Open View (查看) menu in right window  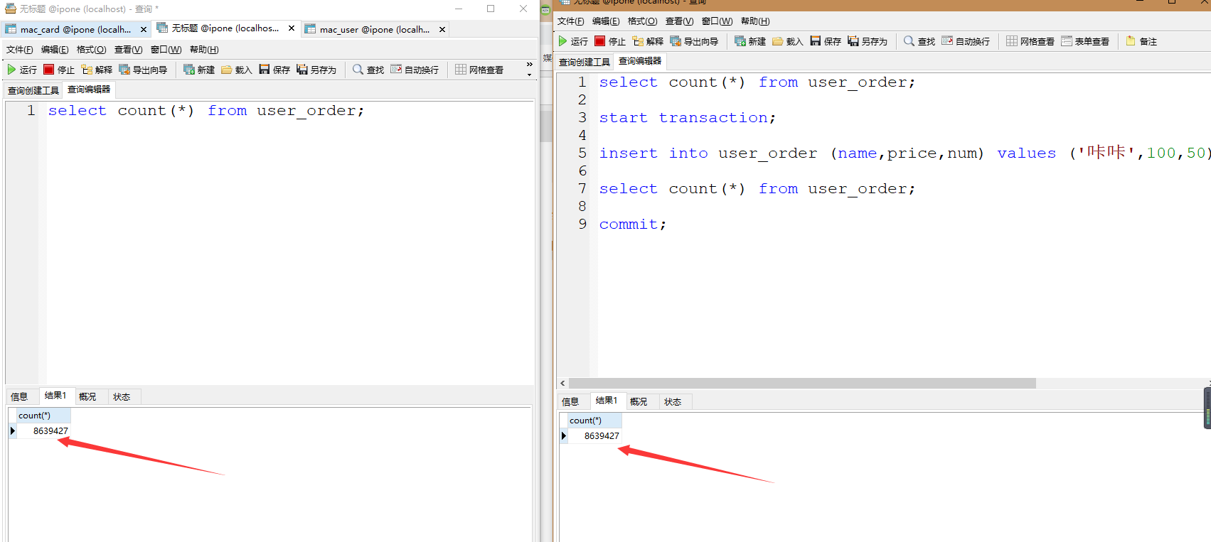point(679,21)
